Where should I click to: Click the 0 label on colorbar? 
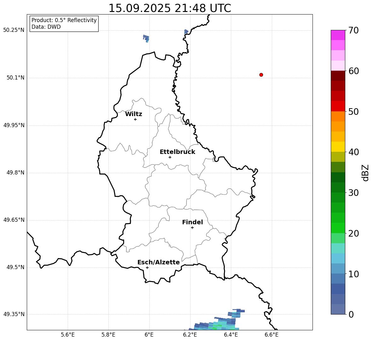(351, 314)
